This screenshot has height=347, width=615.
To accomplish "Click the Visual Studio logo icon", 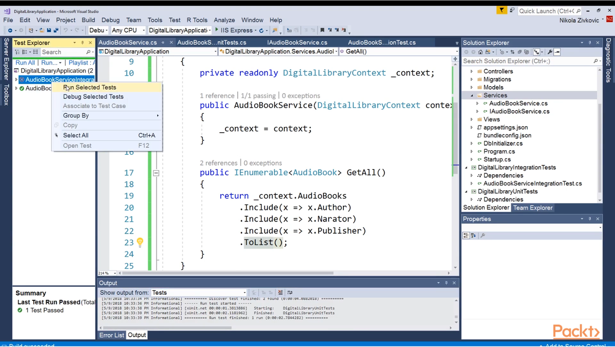I will point(7,11).
